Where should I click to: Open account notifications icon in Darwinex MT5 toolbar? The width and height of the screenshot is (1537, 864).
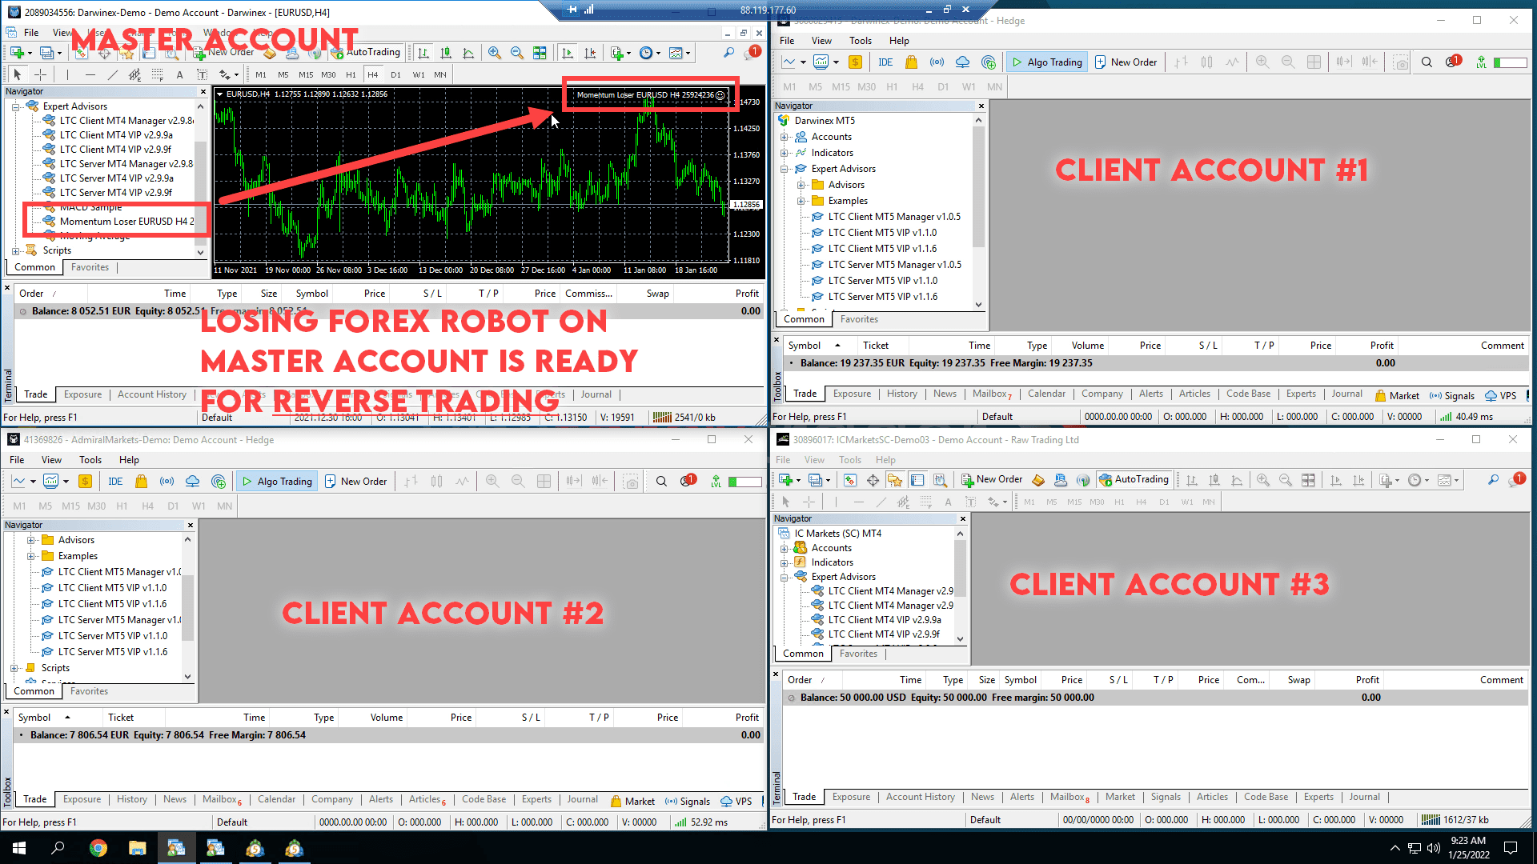click(x=1453, y=62)
